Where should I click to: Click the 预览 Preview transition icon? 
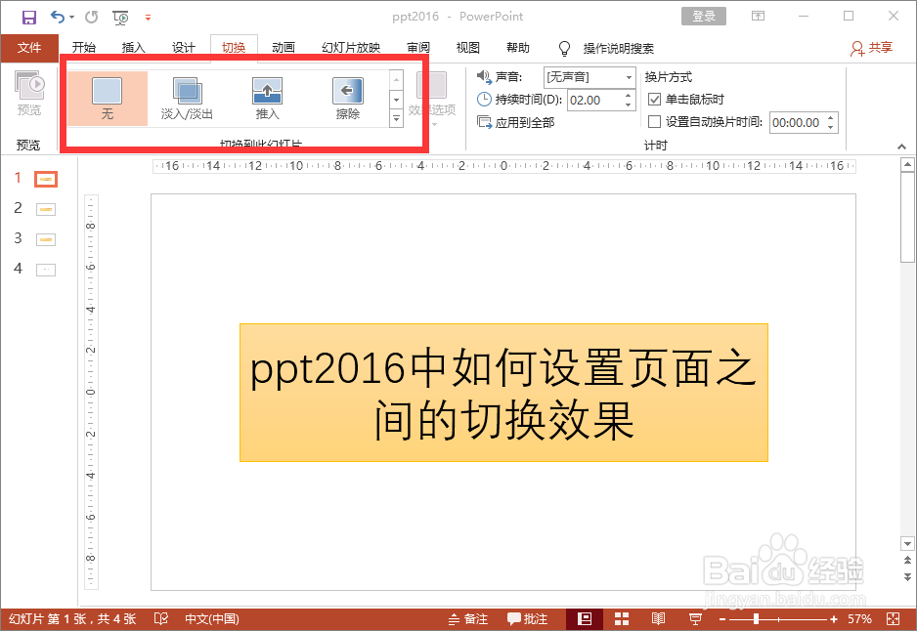tap(29, 94)
